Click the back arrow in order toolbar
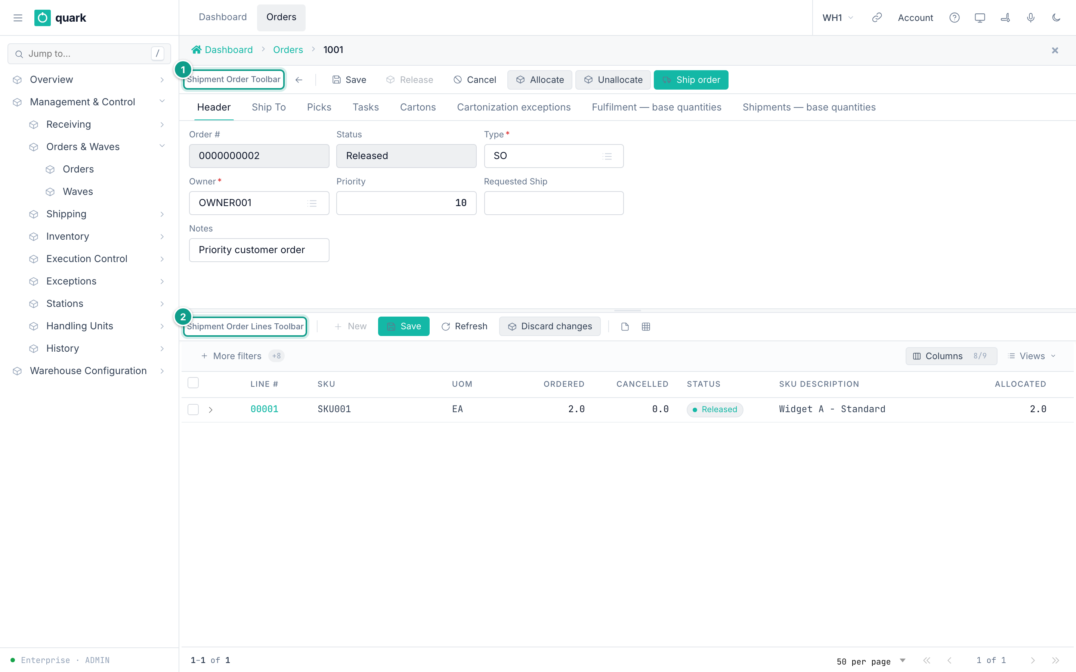1076x672 pixels. (x=299, y=80)
